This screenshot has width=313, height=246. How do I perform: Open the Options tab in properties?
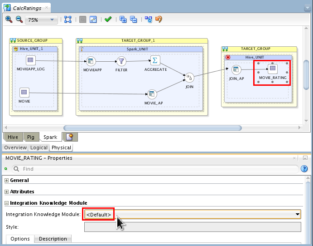point(20,239)
